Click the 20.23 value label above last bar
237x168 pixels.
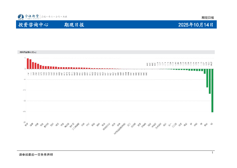[212, 64]
